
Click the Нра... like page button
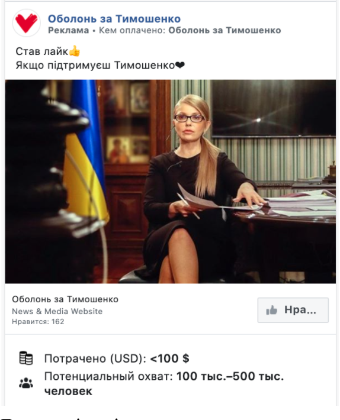pyautogui.click(x=293, y=310)
